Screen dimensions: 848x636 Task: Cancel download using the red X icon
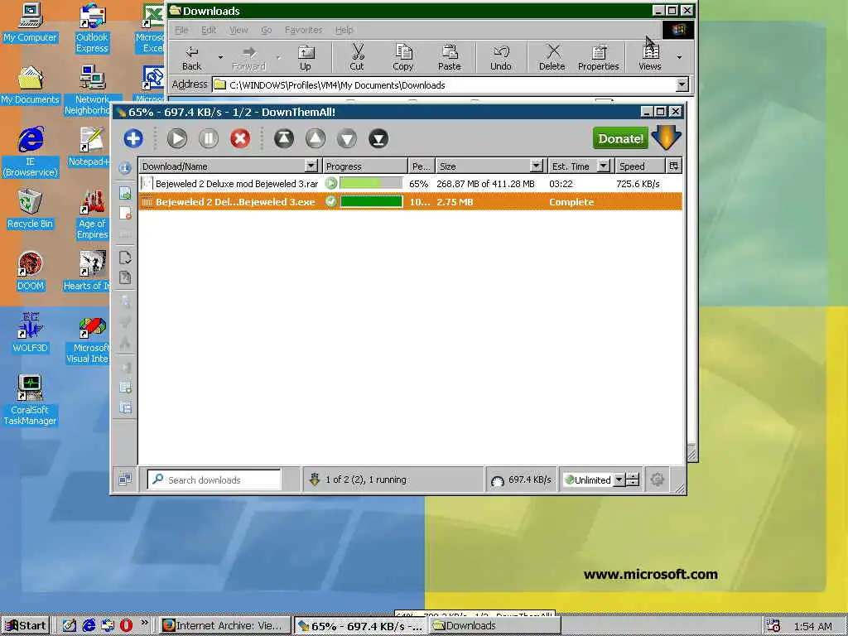(x=239, y=138)
